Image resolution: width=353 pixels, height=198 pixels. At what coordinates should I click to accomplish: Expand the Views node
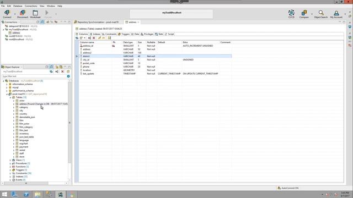coord(10,160)
